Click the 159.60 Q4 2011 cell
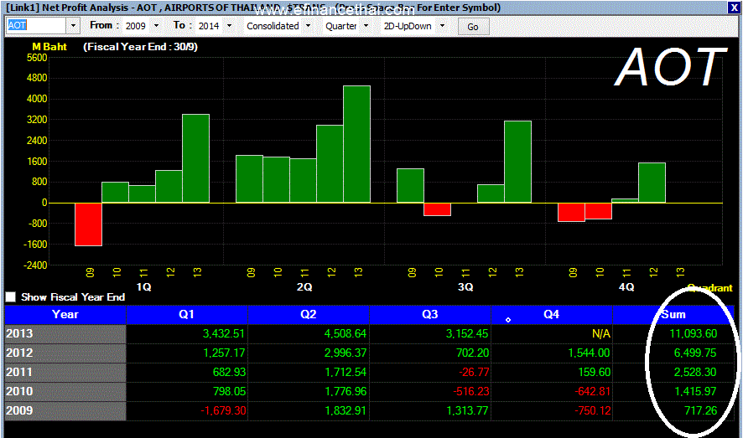 pyautogui.click(x=552, y=372)
